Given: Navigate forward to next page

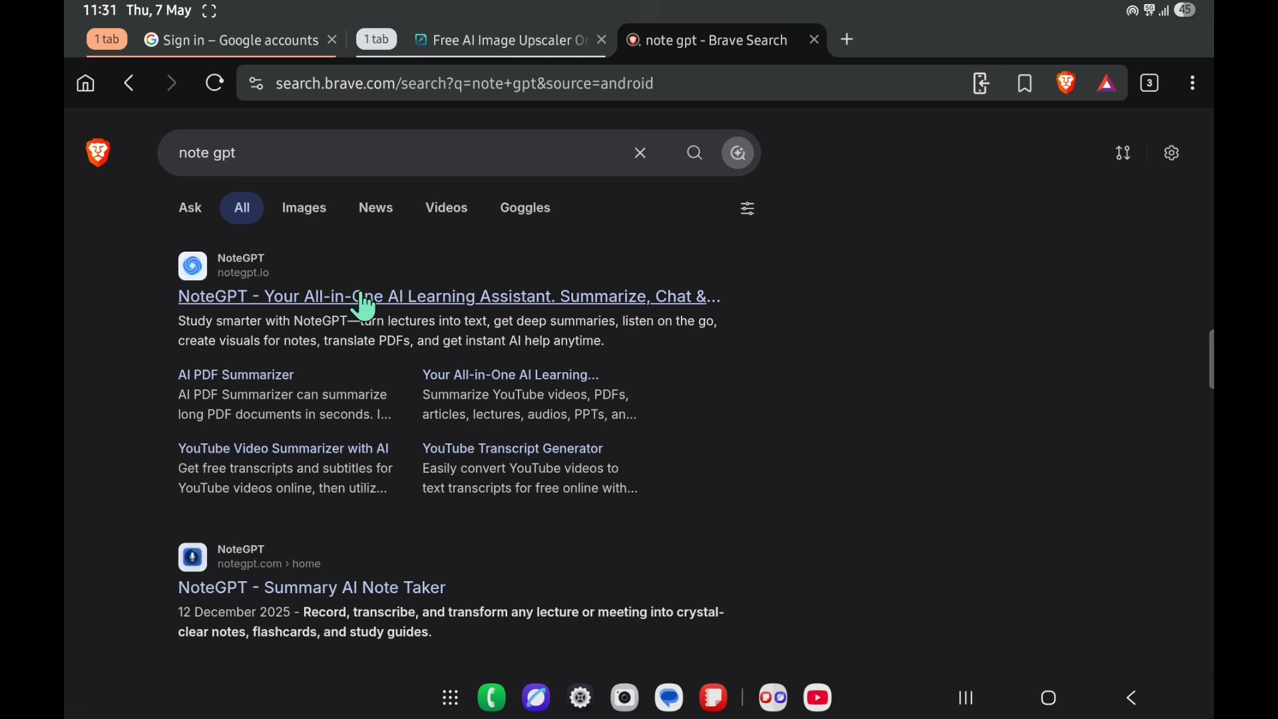Looking at the screenshot, I should pos(172,84).
